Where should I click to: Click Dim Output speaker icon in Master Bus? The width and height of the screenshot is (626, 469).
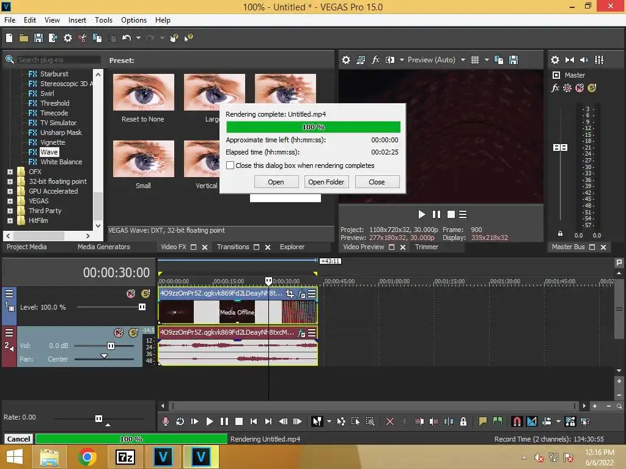coord(584,60)
